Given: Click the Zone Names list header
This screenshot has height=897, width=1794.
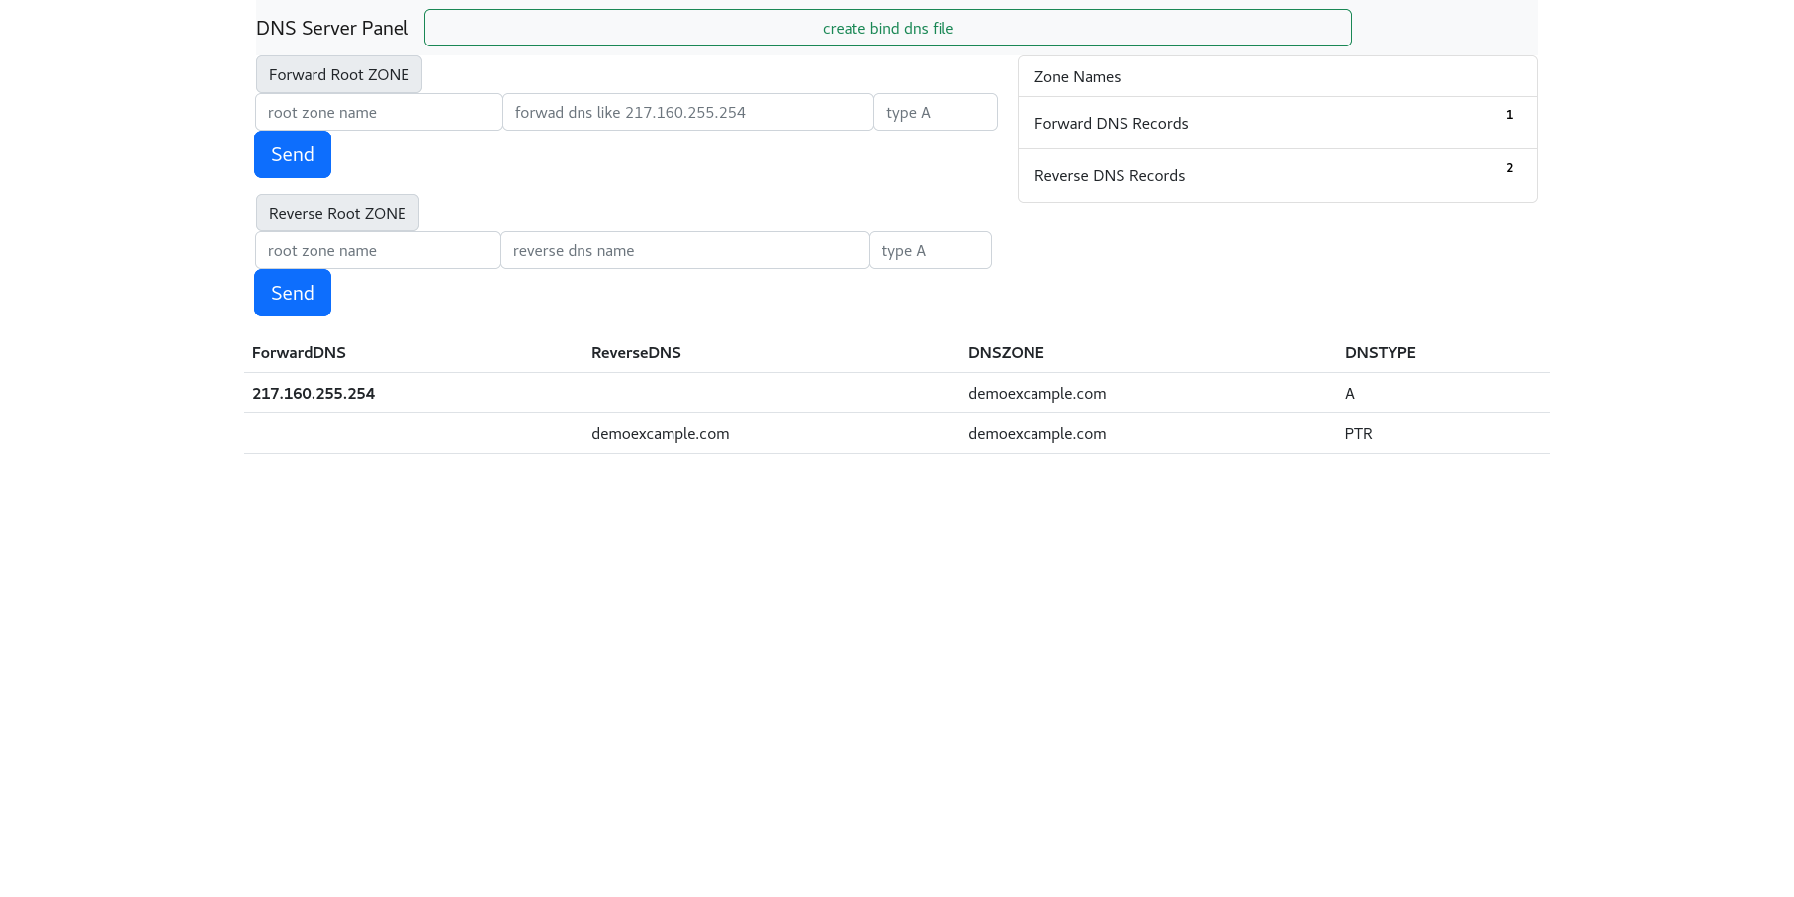Looking at the screenshot, I should click(1077, 76).
